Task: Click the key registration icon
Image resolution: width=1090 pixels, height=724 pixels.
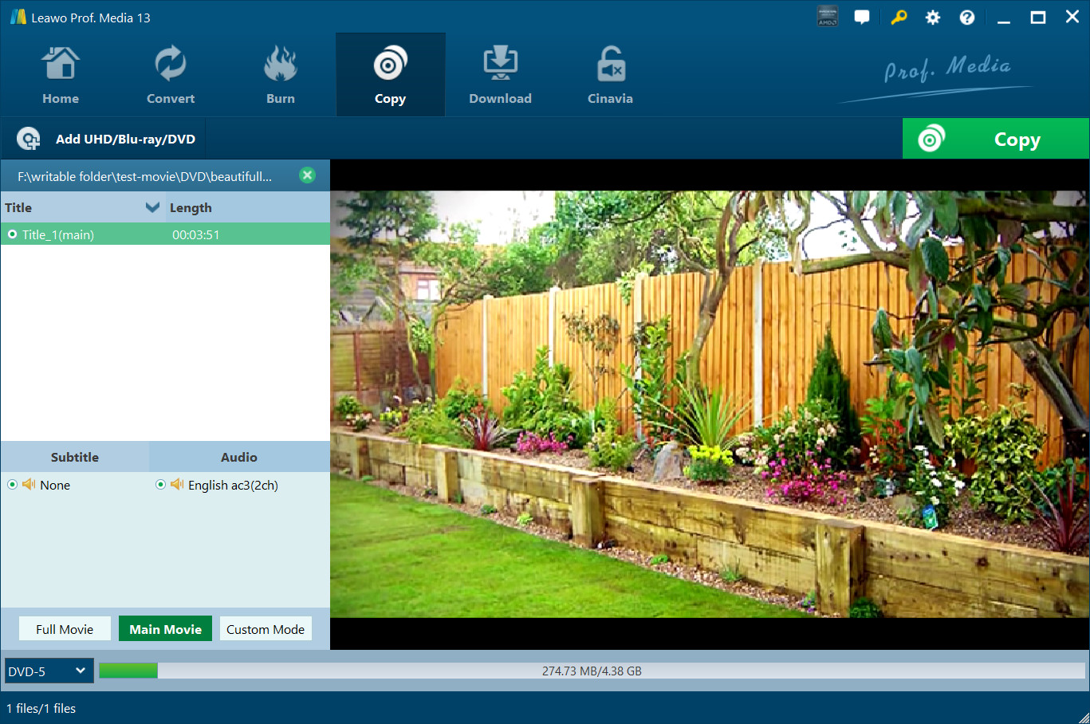Action: coord(899,18)
